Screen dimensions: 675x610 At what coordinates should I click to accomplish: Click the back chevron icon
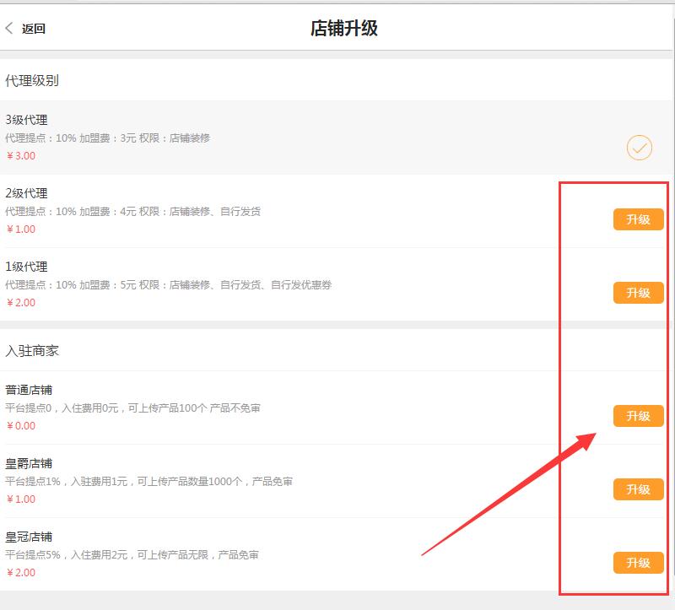(10, 28)
